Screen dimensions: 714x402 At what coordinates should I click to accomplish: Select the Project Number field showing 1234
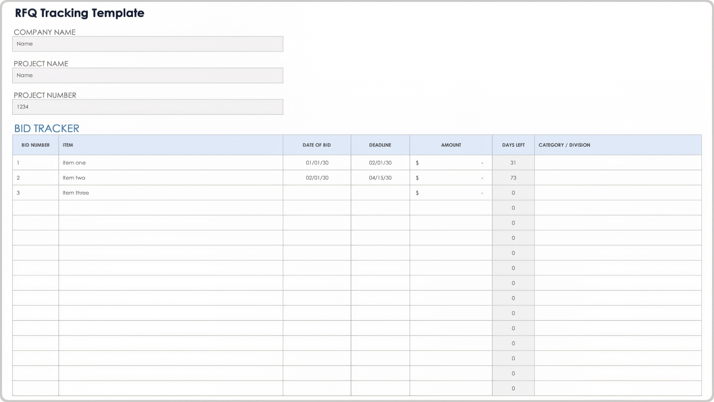148,107
